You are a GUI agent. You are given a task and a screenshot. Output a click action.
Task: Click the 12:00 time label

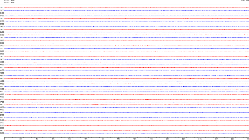coord(2,73)
